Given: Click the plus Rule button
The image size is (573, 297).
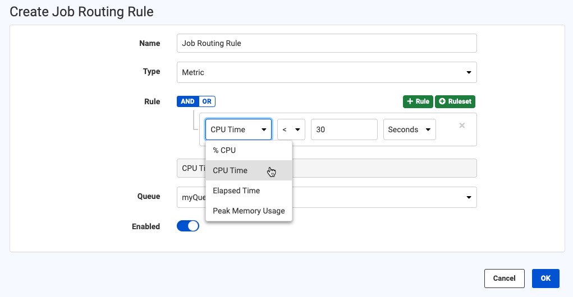Looking at the screenshot, I should [x=418, y=101].
